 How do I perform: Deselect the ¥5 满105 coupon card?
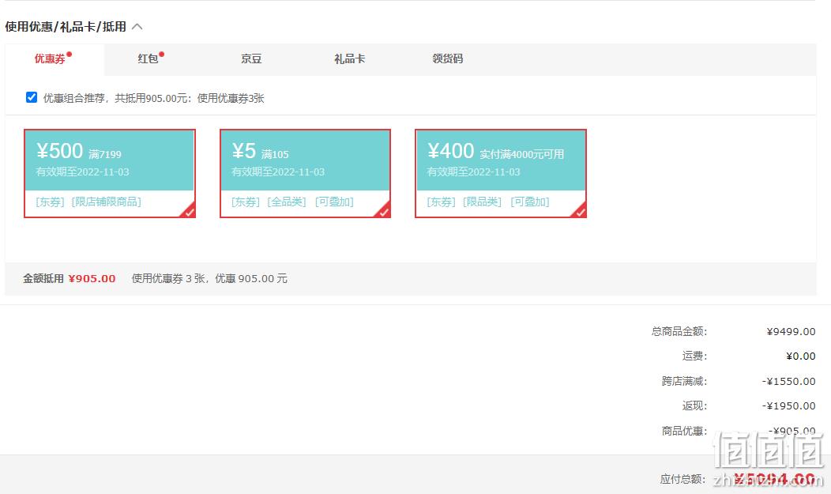pos(305,173)
